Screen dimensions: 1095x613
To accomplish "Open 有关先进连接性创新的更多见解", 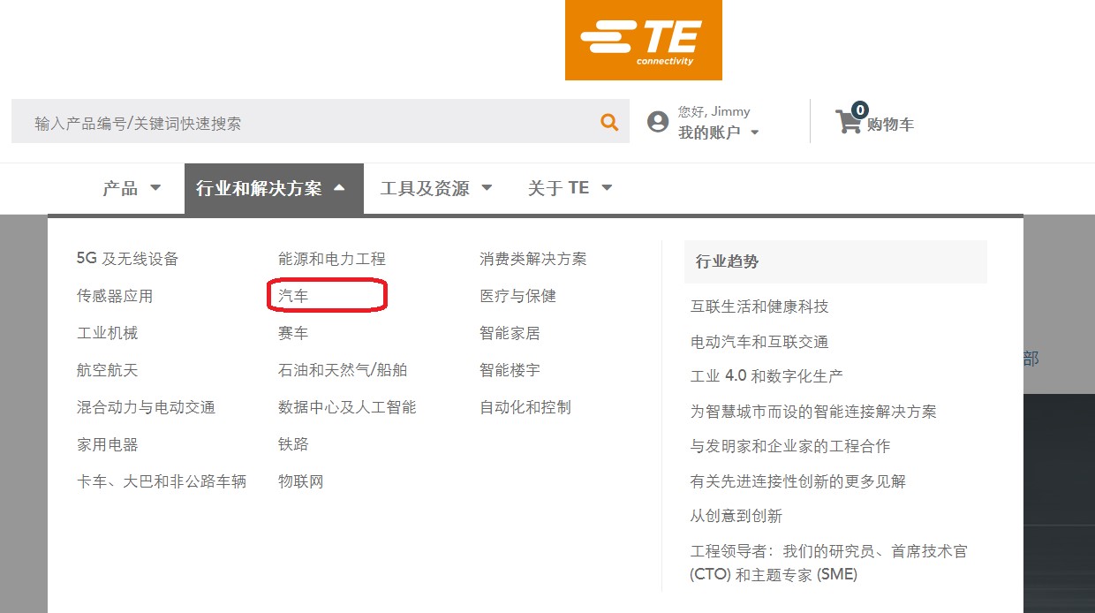I will [798, 481].
